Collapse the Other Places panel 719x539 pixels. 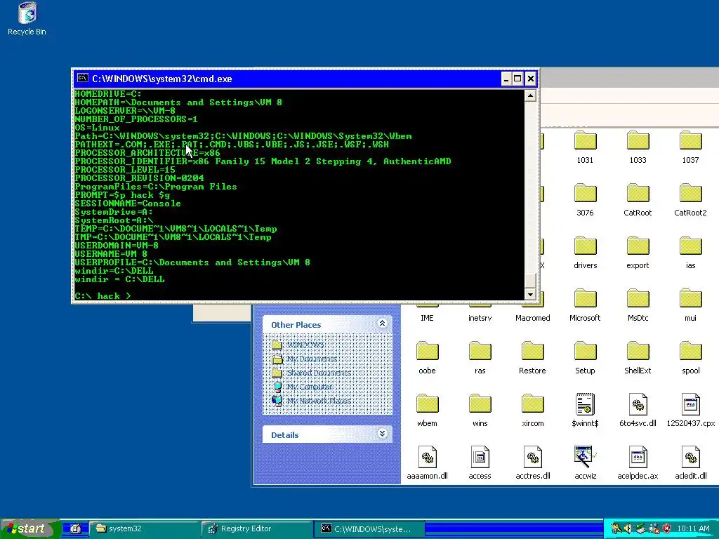(382, 324)
